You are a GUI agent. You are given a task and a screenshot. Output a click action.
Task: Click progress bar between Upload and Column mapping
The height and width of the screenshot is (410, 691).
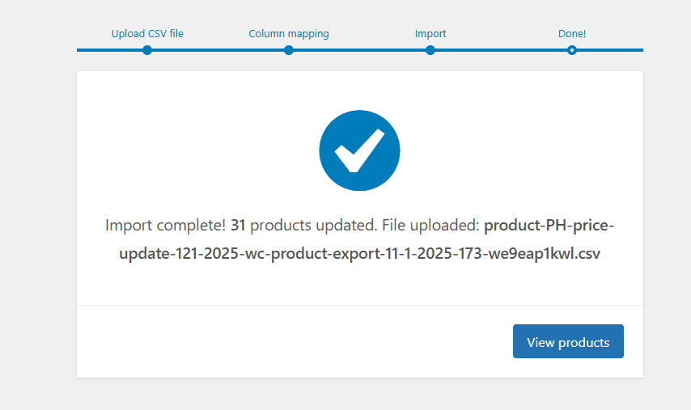click(x=218, y=50)
